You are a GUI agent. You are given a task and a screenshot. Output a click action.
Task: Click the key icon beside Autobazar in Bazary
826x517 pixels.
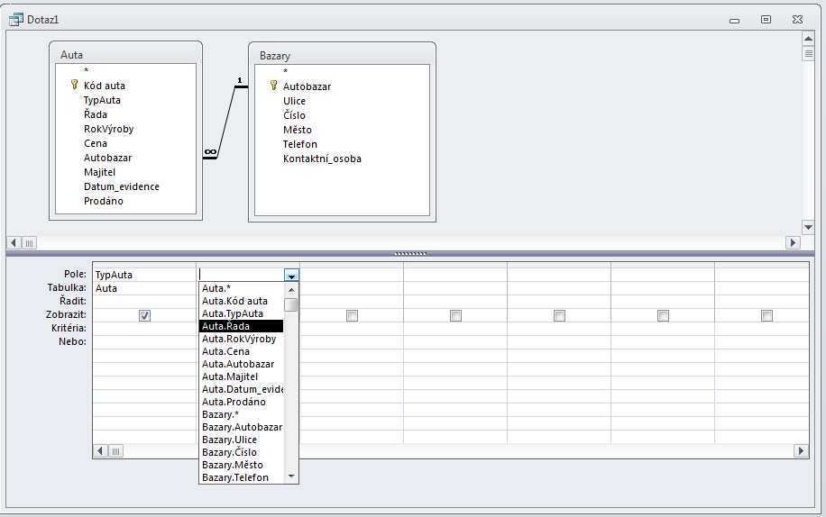click(273, 86)
